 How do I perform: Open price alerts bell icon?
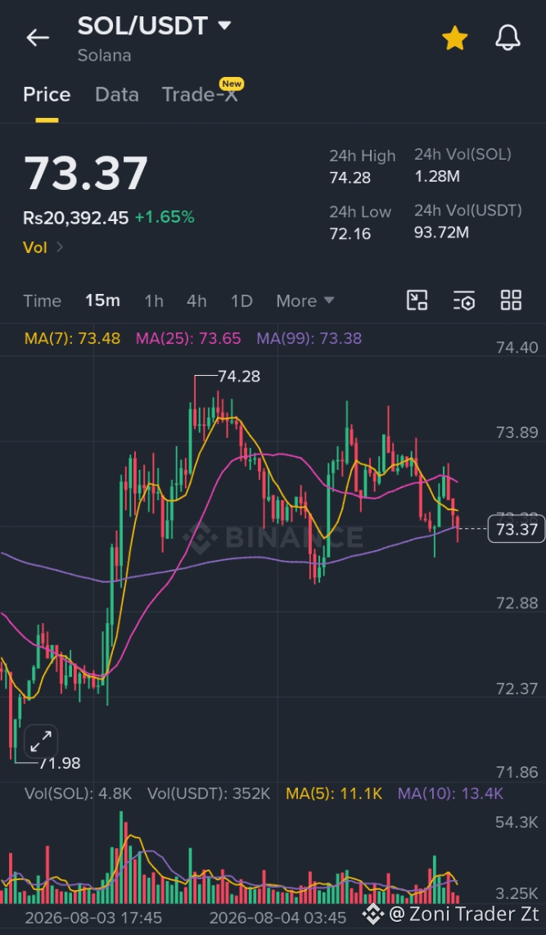point(508,38)
